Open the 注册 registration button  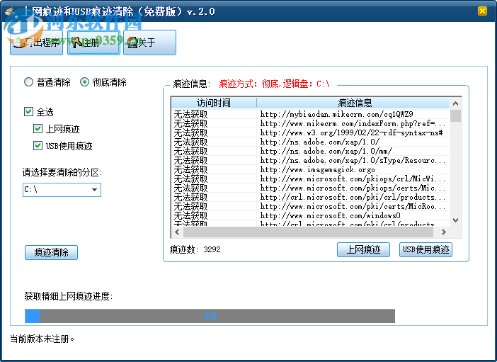pyautogui.click(x=94, y=43)
